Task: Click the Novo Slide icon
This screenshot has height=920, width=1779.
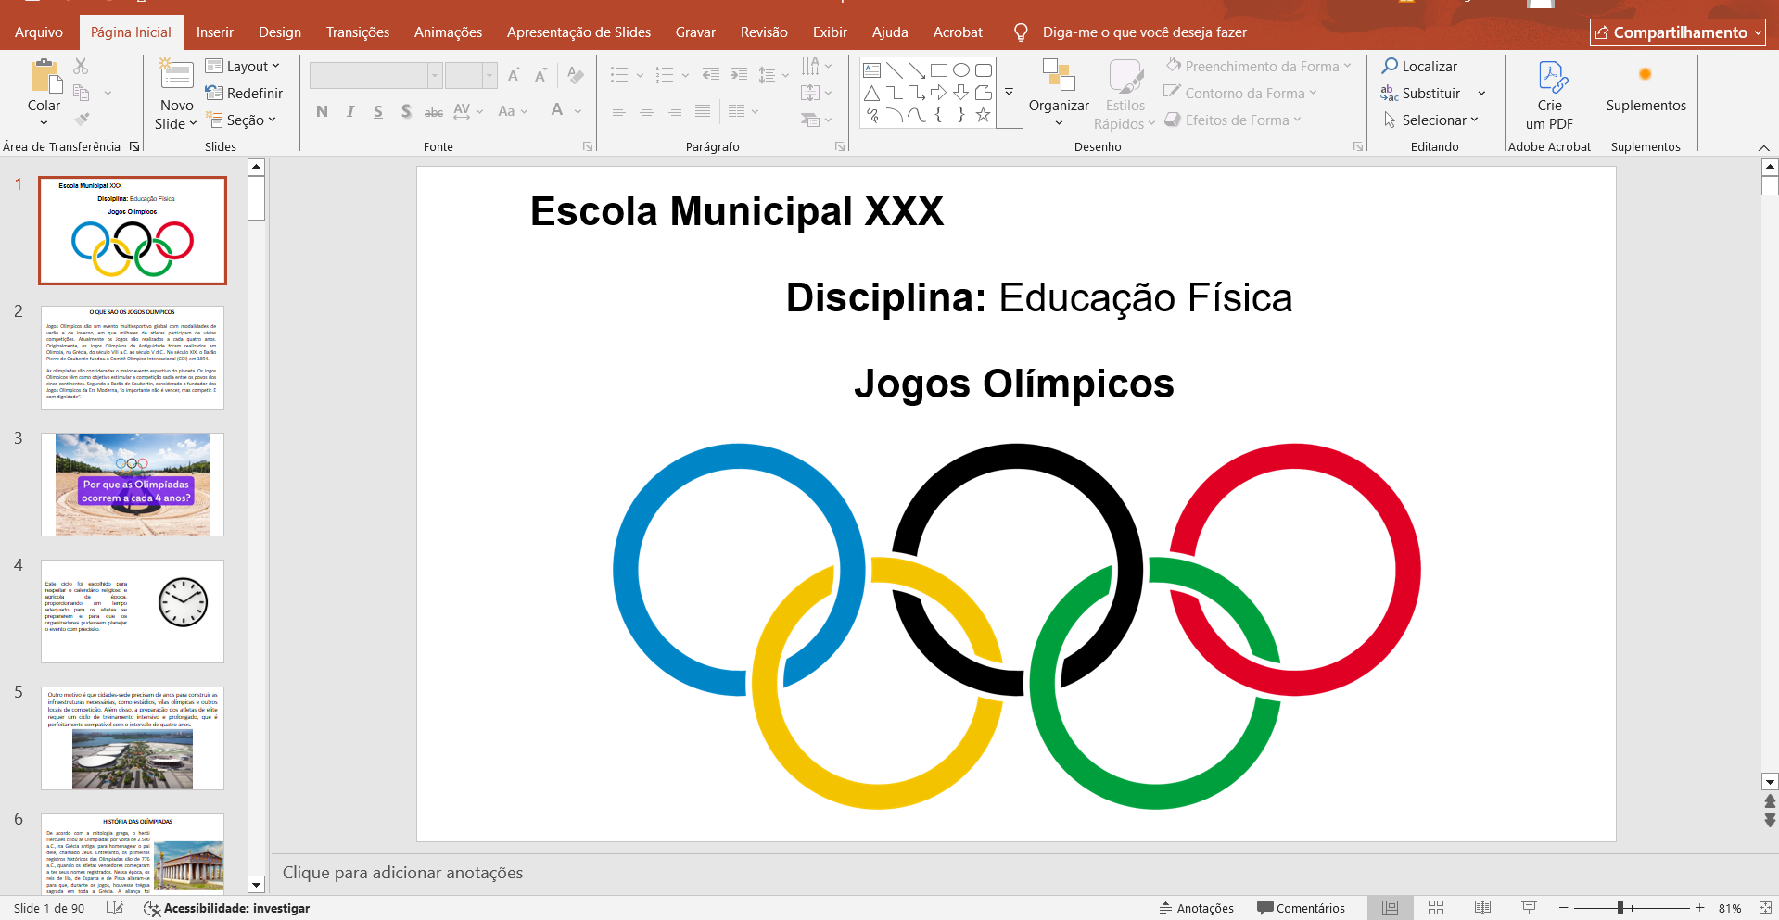Action: [x=176, y=76]
